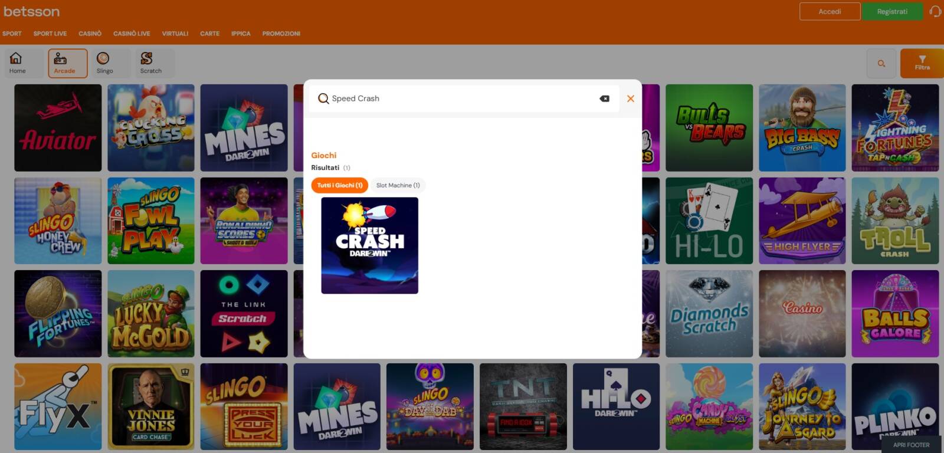944x453 pixels.
Task: Click the Accedi login button
Action: (x=829, y=12)
